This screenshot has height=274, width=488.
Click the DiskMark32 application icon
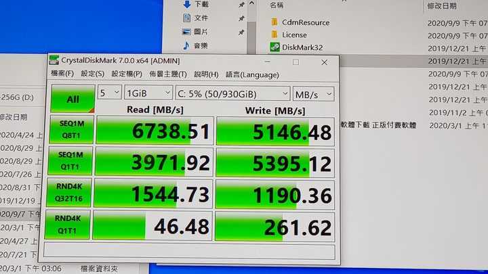coord(274,47)
